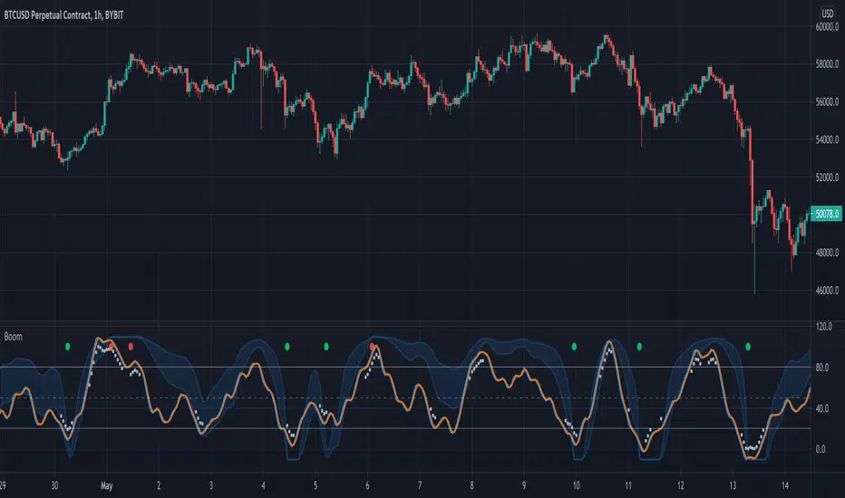Click the current price label 50078.0
Viewport: 845px width, 498px height.
[826, 214]
